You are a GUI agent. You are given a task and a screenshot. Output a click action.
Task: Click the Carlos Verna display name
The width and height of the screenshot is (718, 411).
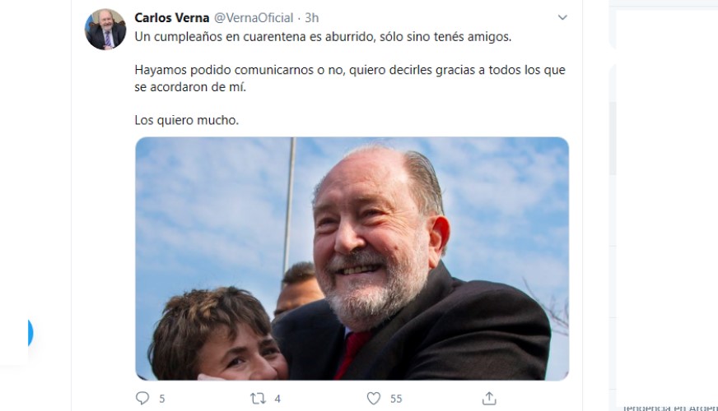coord(172,18)
